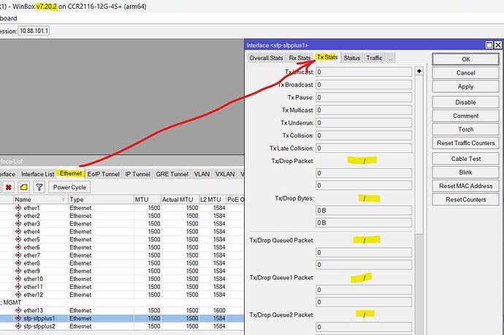Switch to the Rx Stats tab
This screenshot has height=335, width=504.
299,58
